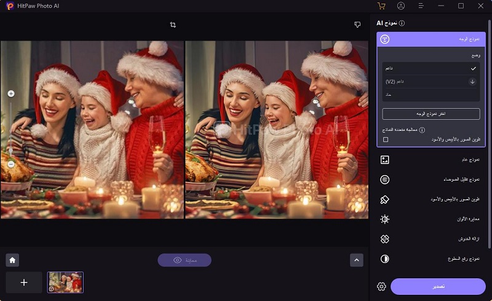Image resolution: width=492 pixels, height=301 pixels.
Task: Open the settings gear icon
Action: point(381,286)
